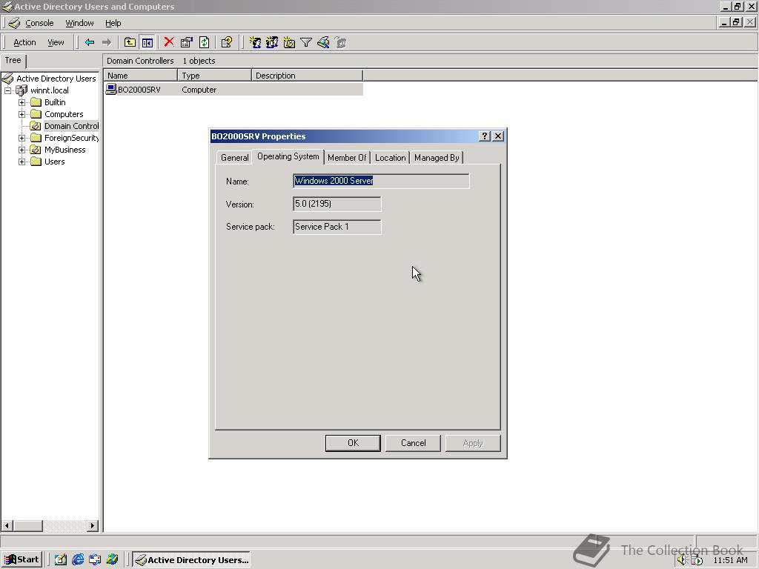The width and height of the screenshot is (759, 569).
Task: Click the red Delete X icon
Action: coord(168,42)
